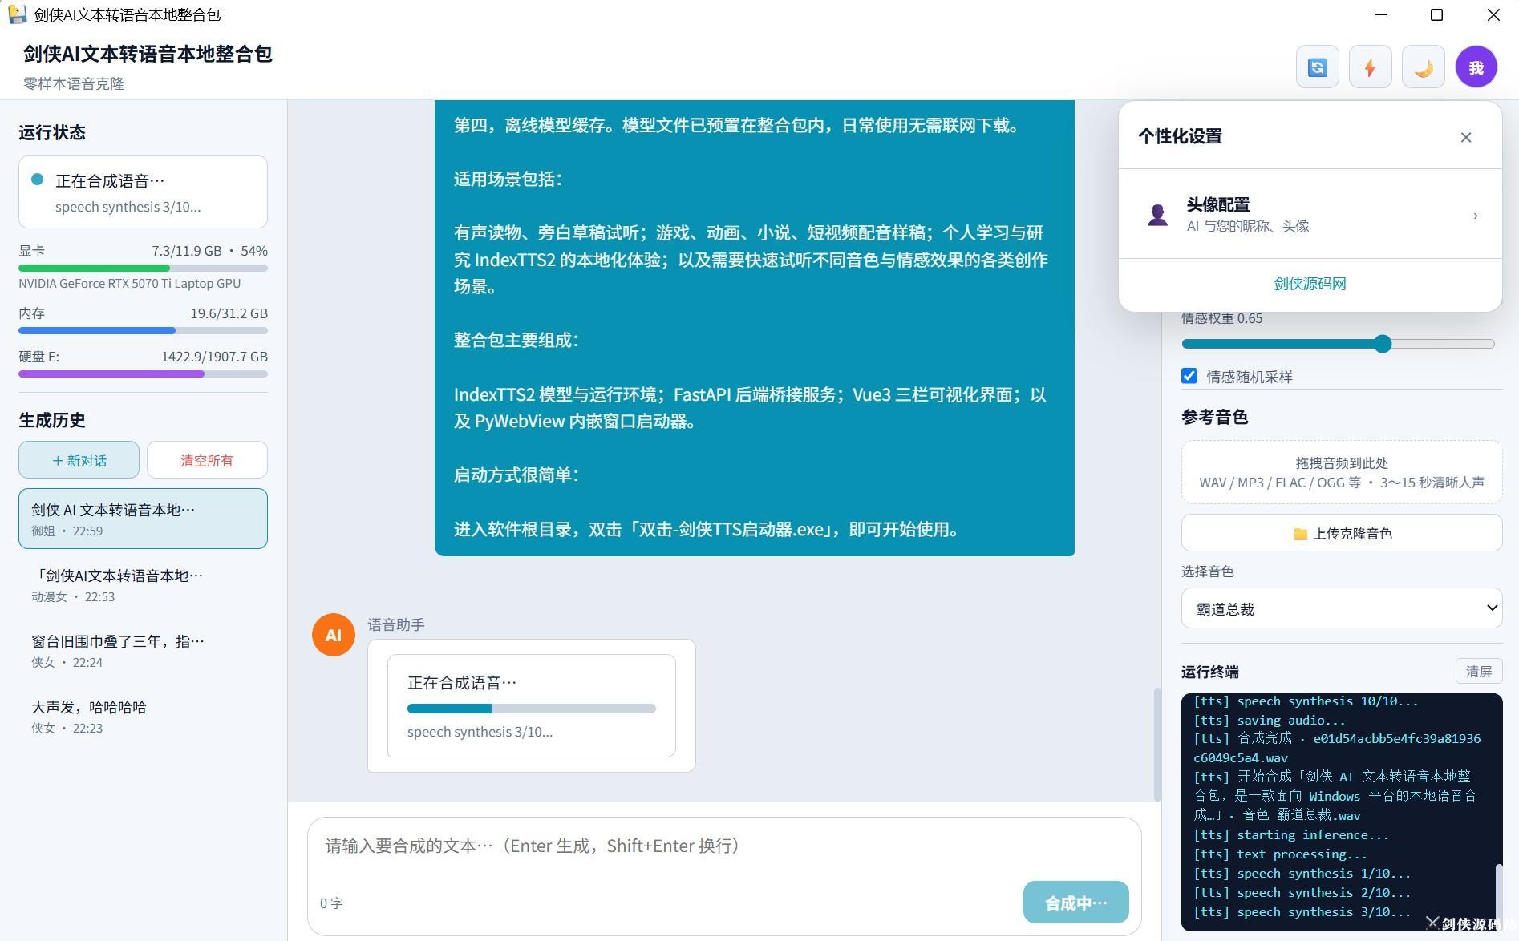Open the 剑侠源码网 link

pyautogui.click(x=1310, y=284)
